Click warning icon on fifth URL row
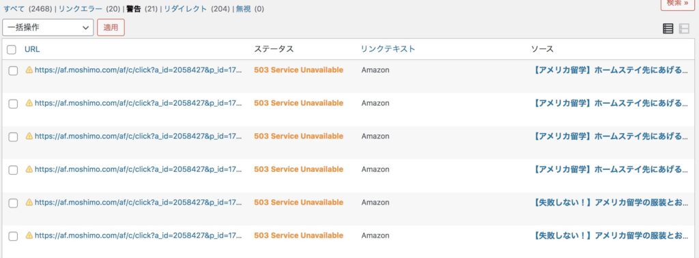699x258 pixels. coord(29,202)
